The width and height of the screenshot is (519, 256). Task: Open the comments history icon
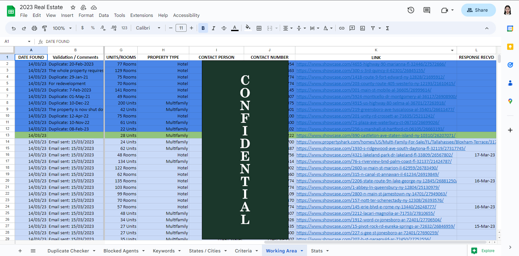pyautogui.click(x=427, y=10)
